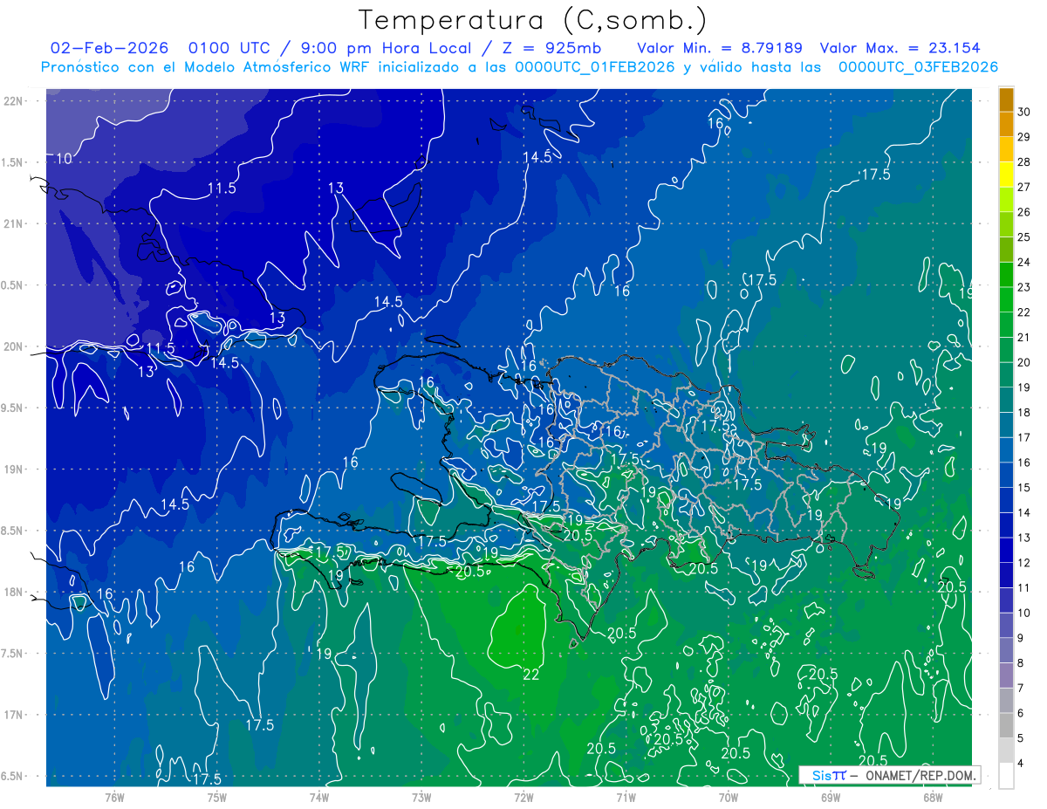Click the "76W" longitude axis label

click(x=114, y=797)
